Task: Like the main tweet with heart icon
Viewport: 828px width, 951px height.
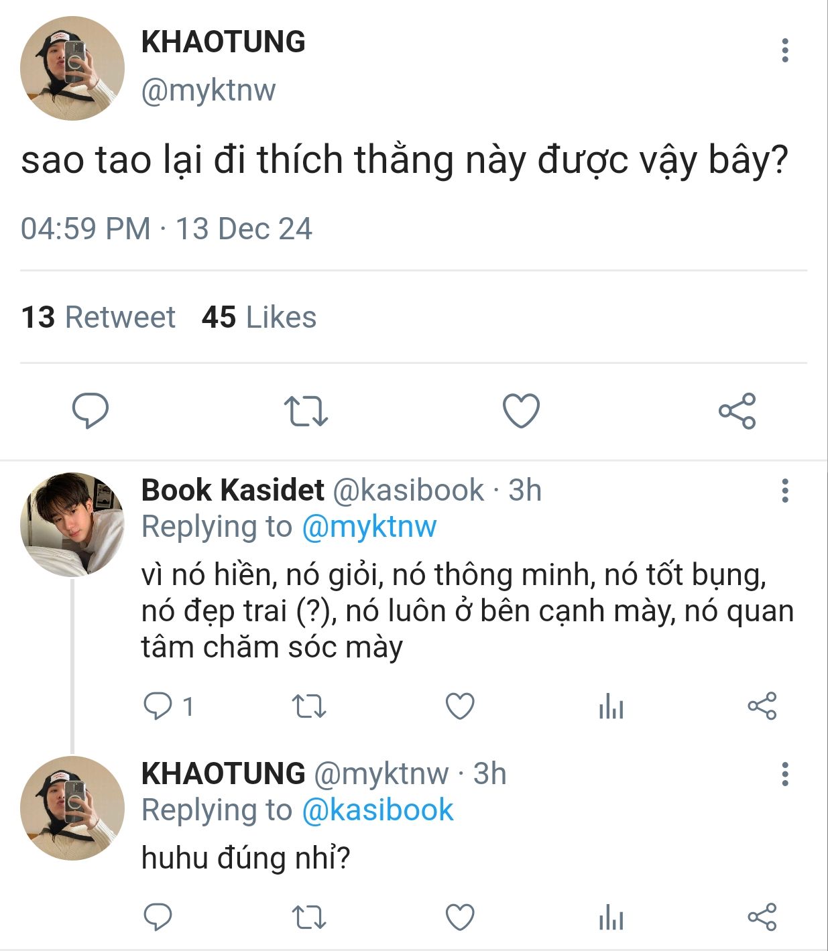Action: (x=521, y=410)
